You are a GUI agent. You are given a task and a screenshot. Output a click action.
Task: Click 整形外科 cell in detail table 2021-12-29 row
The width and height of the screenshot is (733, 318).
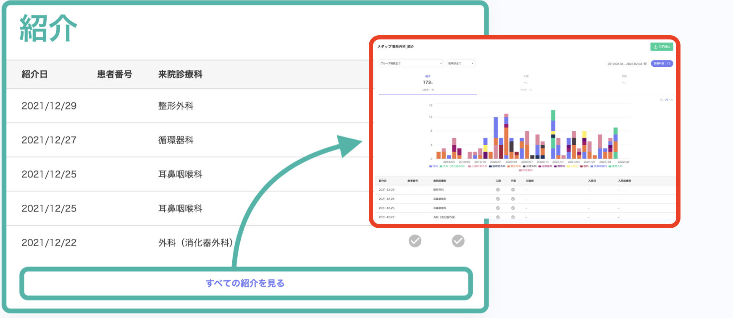click(439, 190)
